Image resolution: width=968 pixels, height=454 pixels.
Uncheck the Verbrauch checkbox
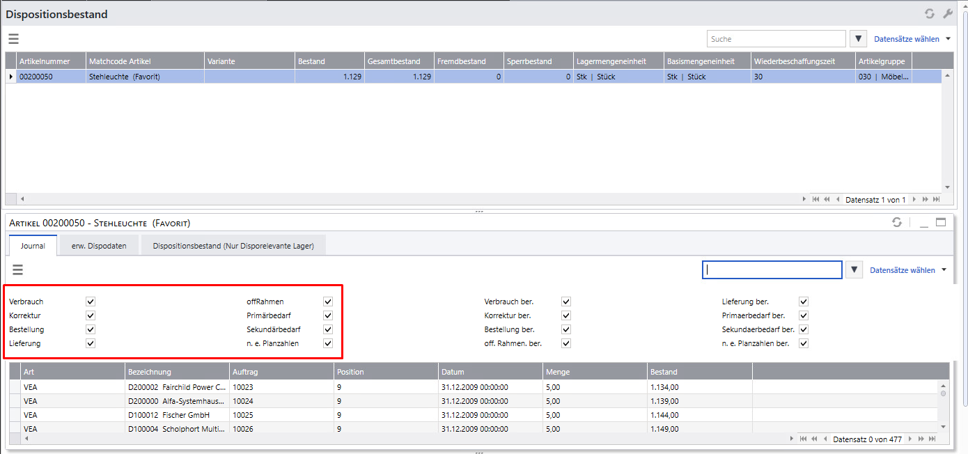click(91, 302)
